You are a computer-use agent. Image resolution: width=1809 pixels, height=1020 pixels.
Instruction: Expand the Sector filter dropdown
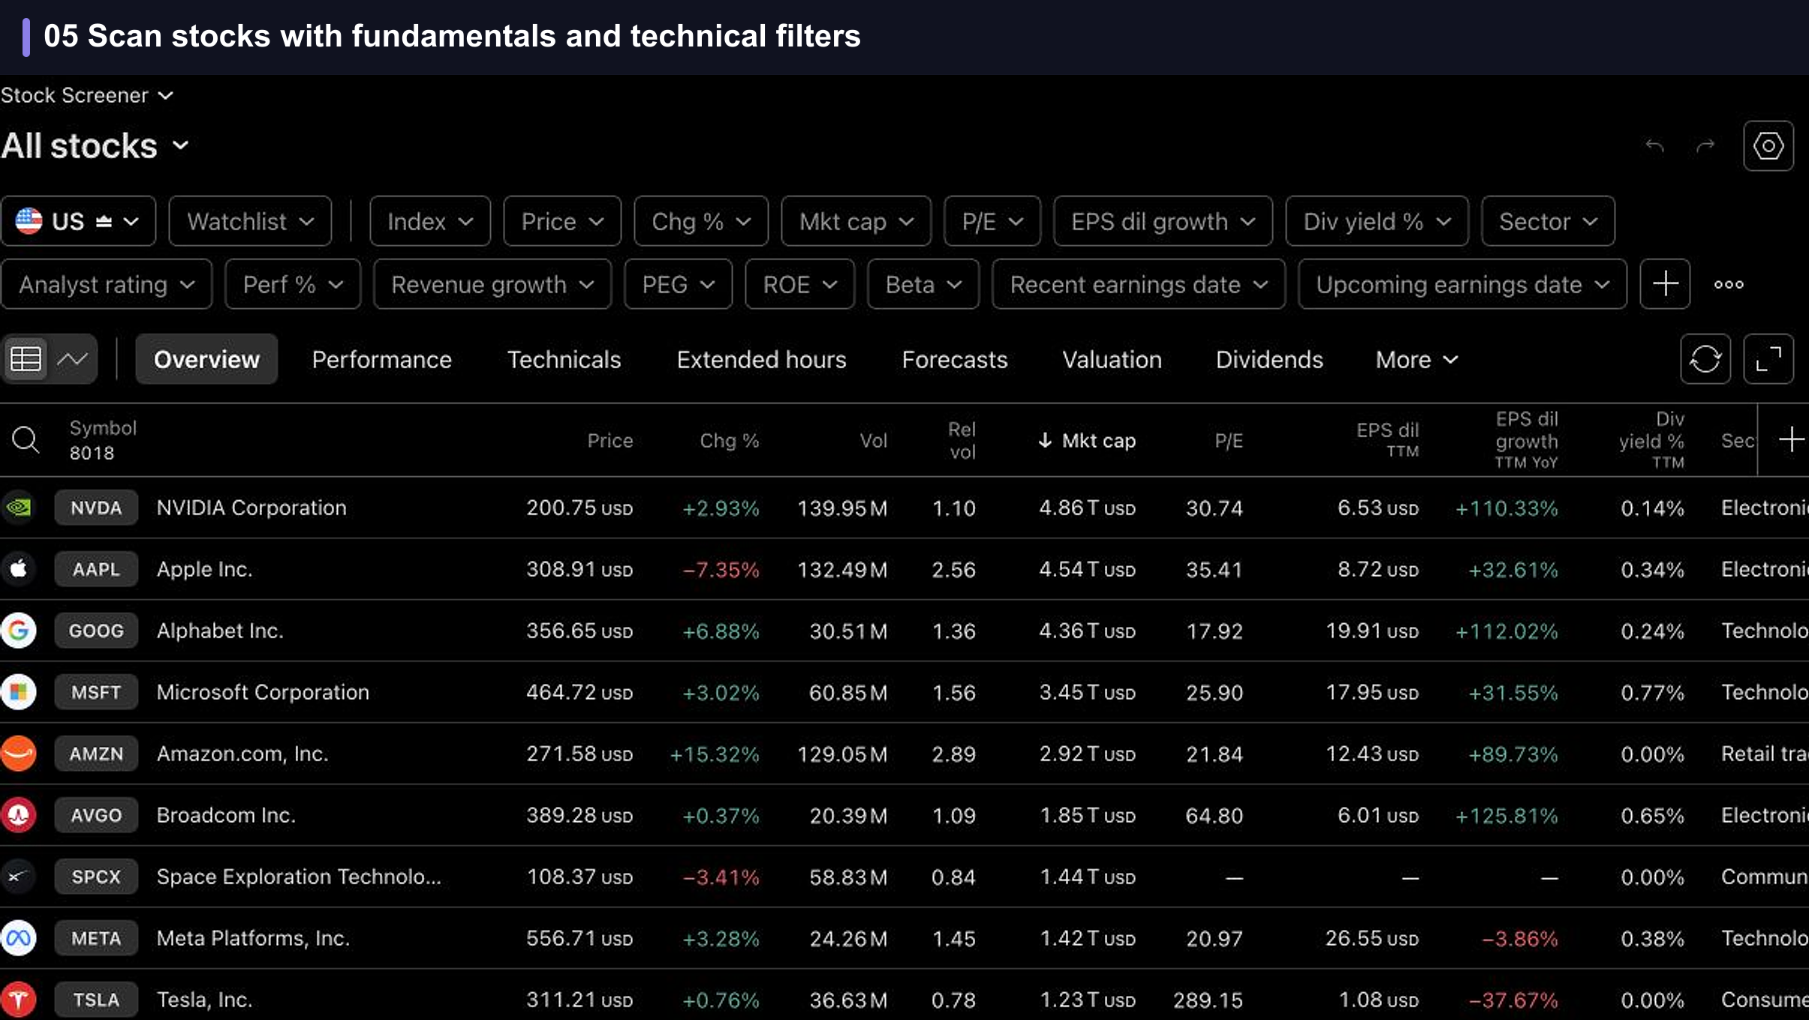[1548, 221]
